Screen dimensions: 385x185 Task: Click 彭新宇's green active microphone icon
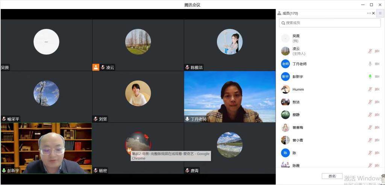coord(370,77)
